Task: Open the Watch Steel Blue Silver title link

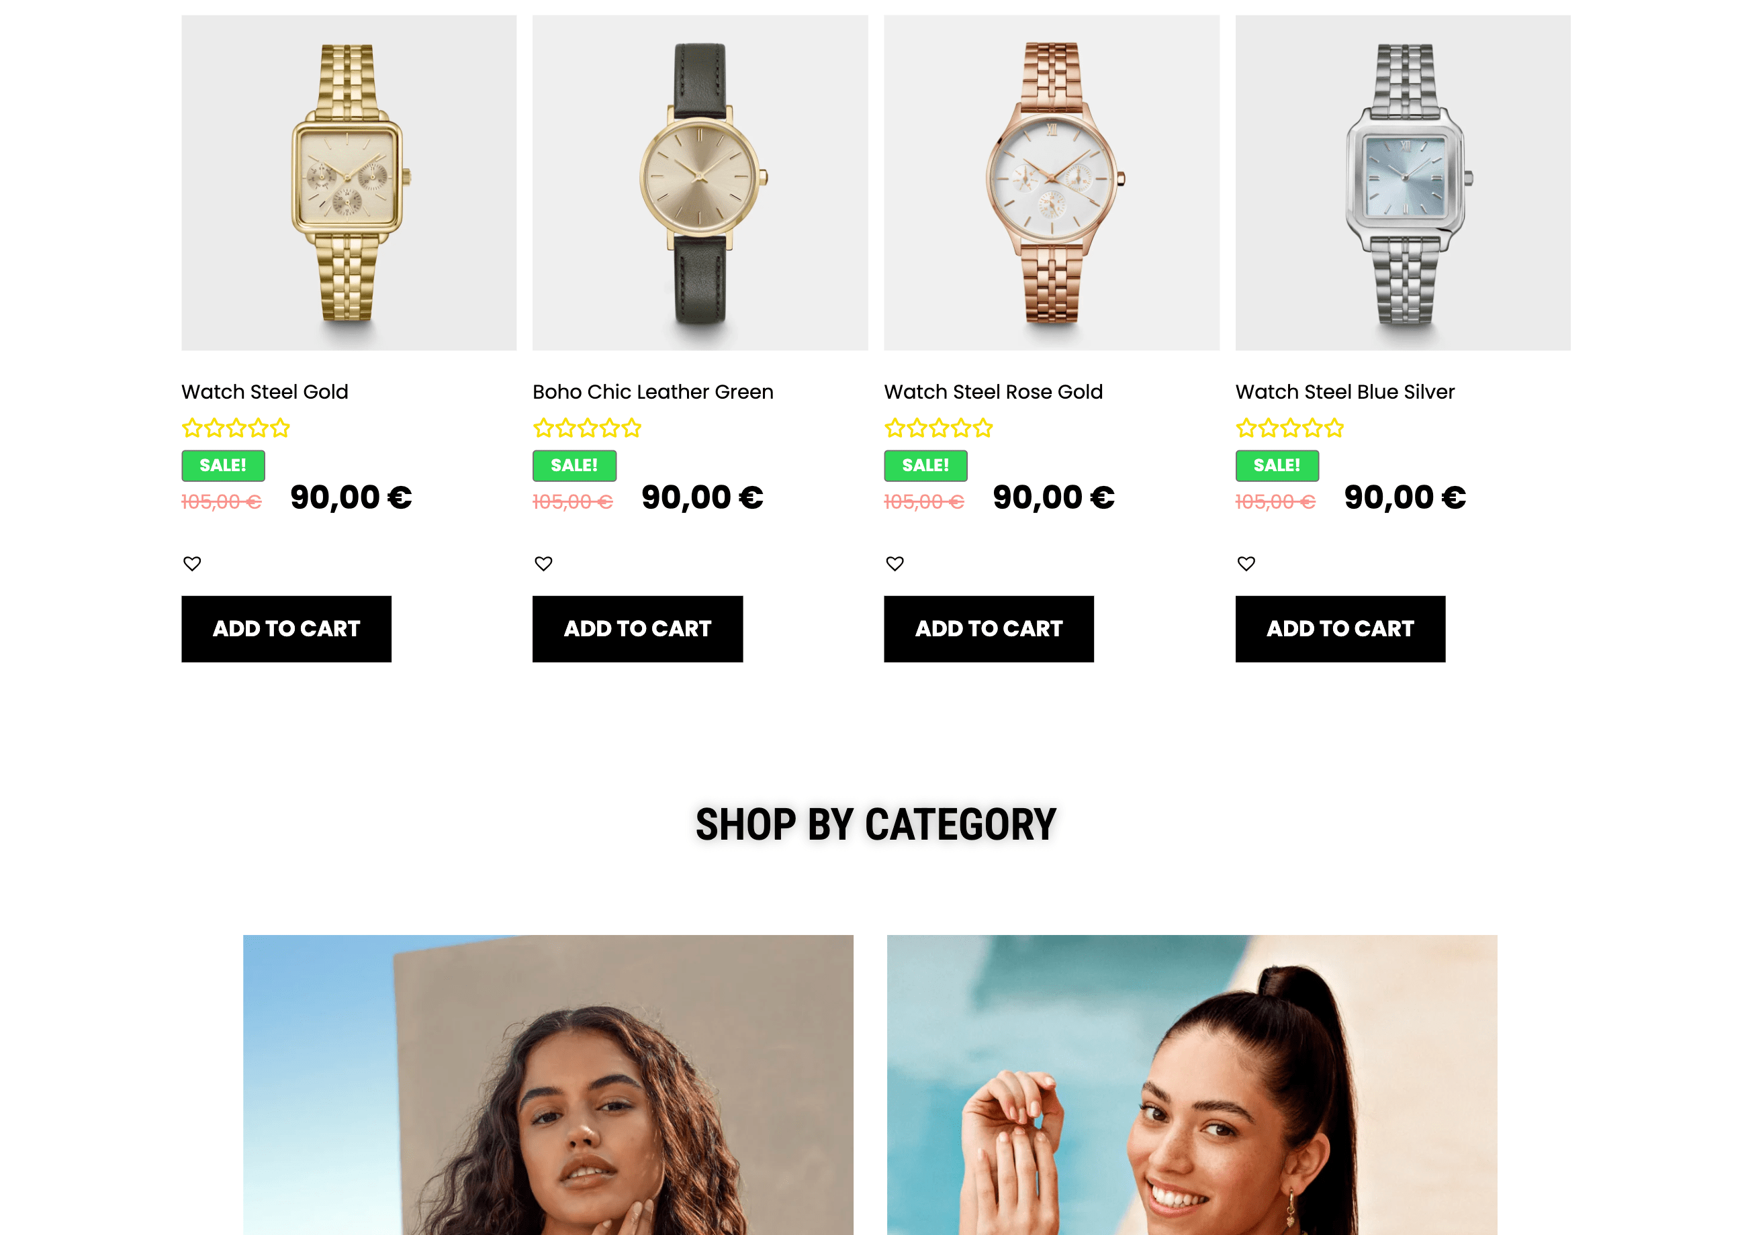Action: point(1344,391)
